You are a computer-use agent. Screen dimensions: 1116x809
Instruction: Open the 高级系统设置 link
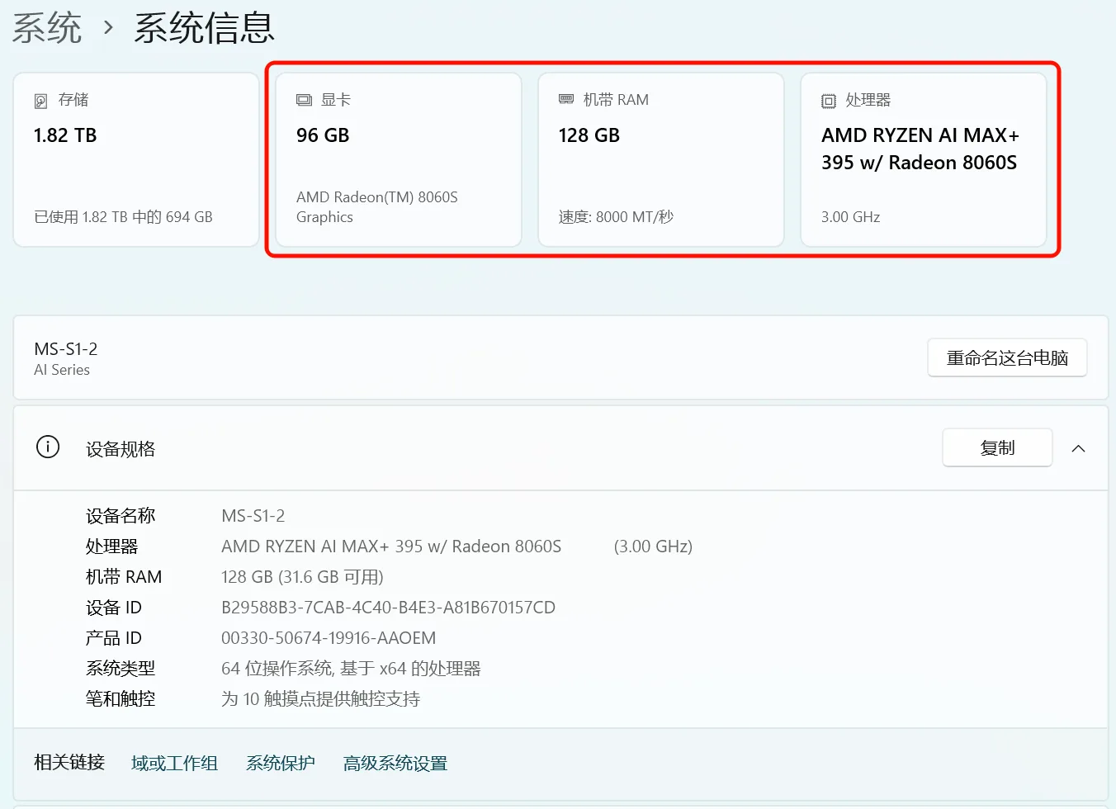(x=395, y=764)
